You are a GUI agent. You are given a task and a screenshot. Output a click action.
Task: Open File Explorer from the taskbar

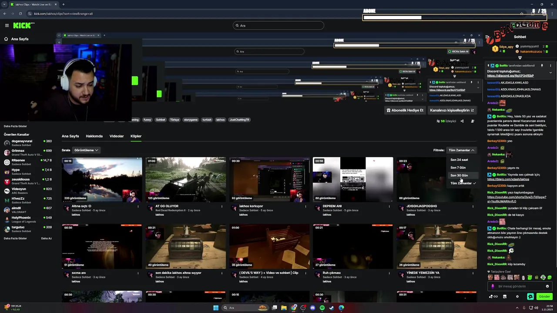(284, 308)
